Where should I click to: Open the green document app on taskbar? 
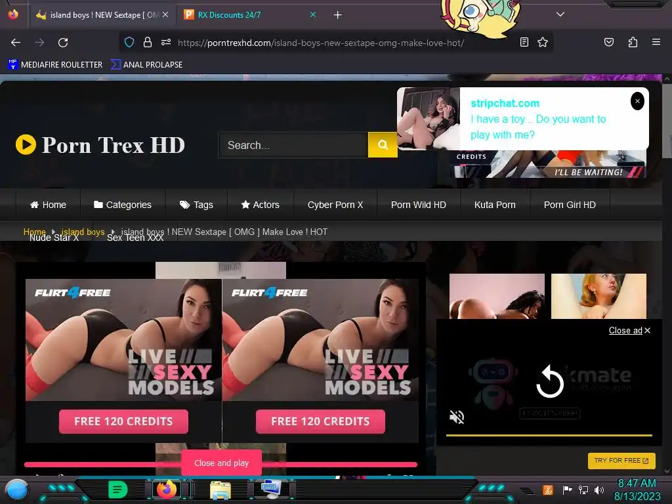coord(118,490)
